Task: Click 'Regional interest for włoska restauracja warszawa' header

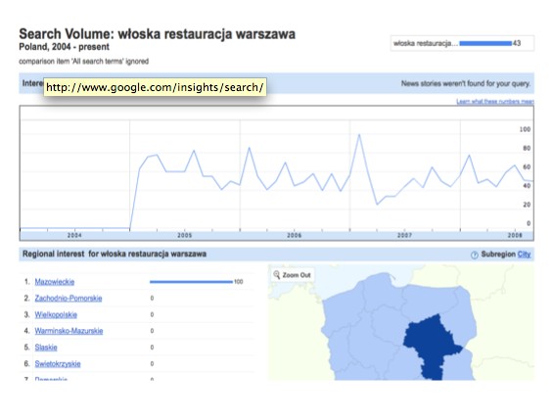Action: click(x=115, y=254)
